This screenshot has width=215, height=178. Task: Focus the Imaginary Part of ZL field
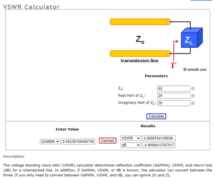(x=174, y=103)
